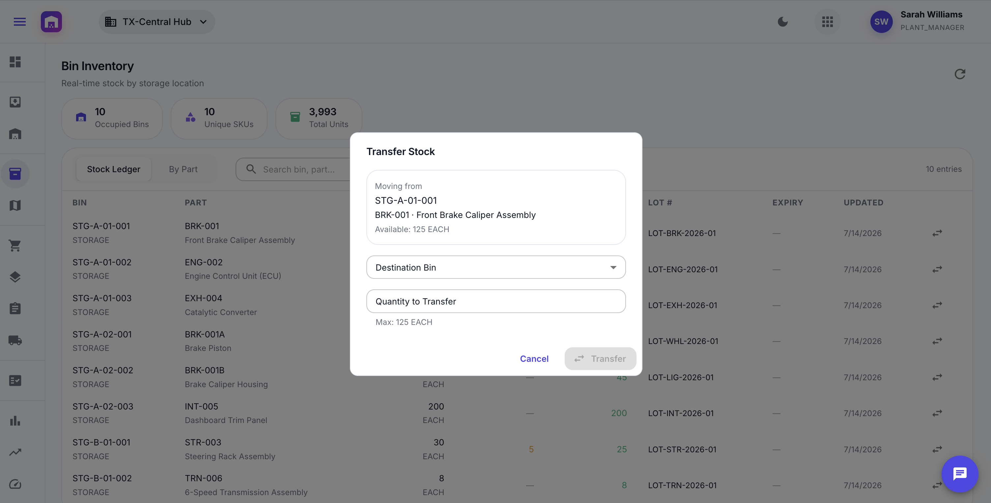Click the purple warehouse app logo
The height and width of the screenshot is (503, 991).
[51, 22]
